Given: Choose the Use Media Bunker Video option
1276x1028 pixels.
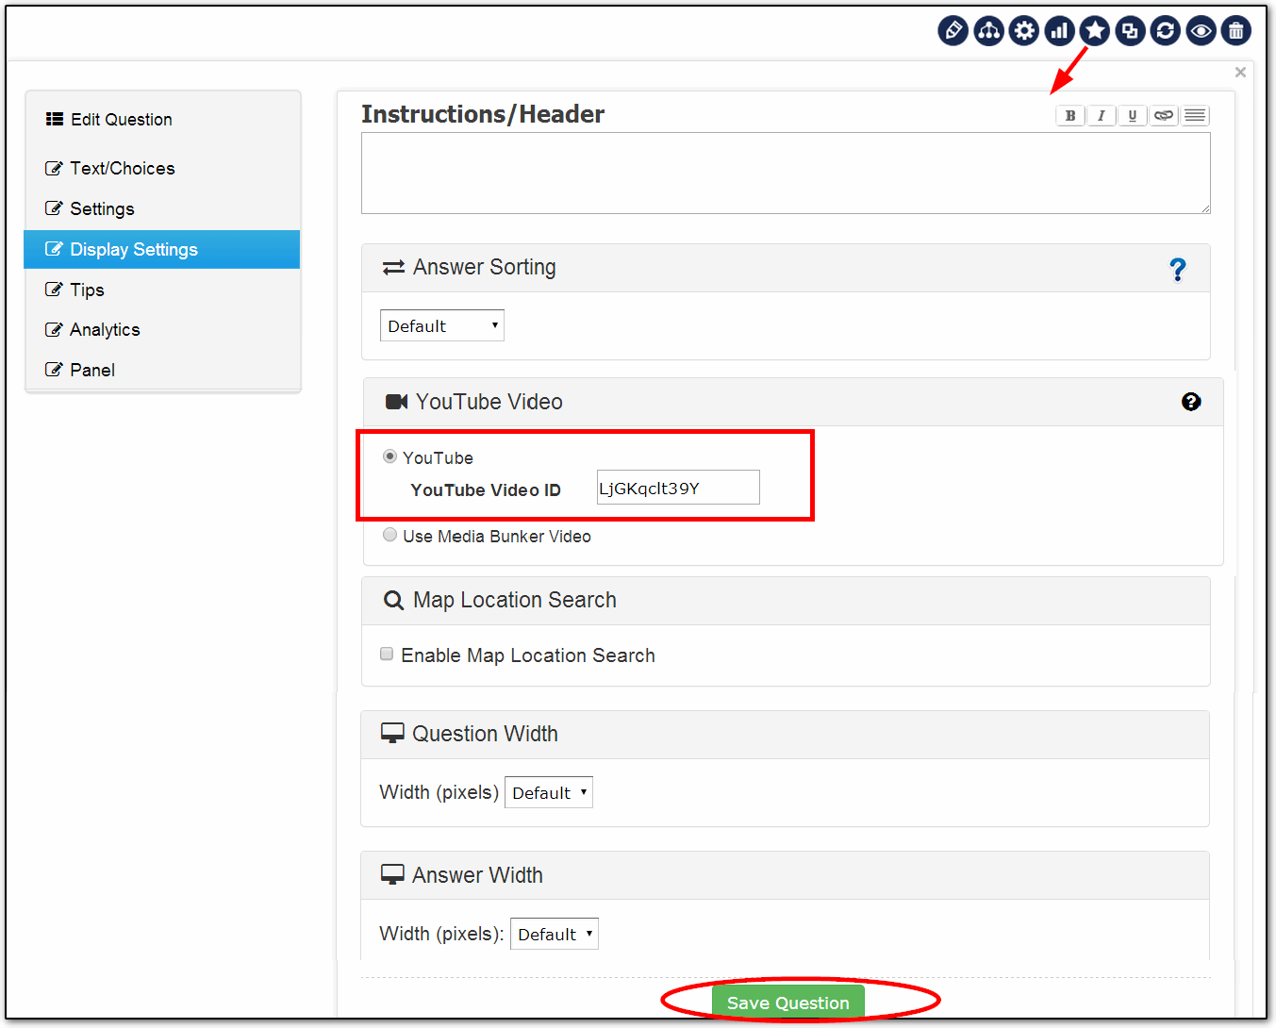Looking at the screenshot, I should tap(389, 535).
